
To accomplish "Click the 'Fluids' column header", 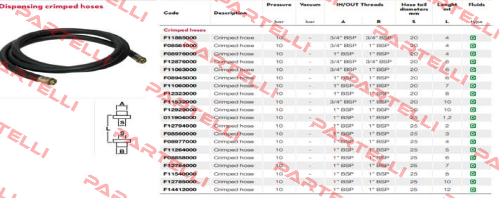I will point(476,5).
